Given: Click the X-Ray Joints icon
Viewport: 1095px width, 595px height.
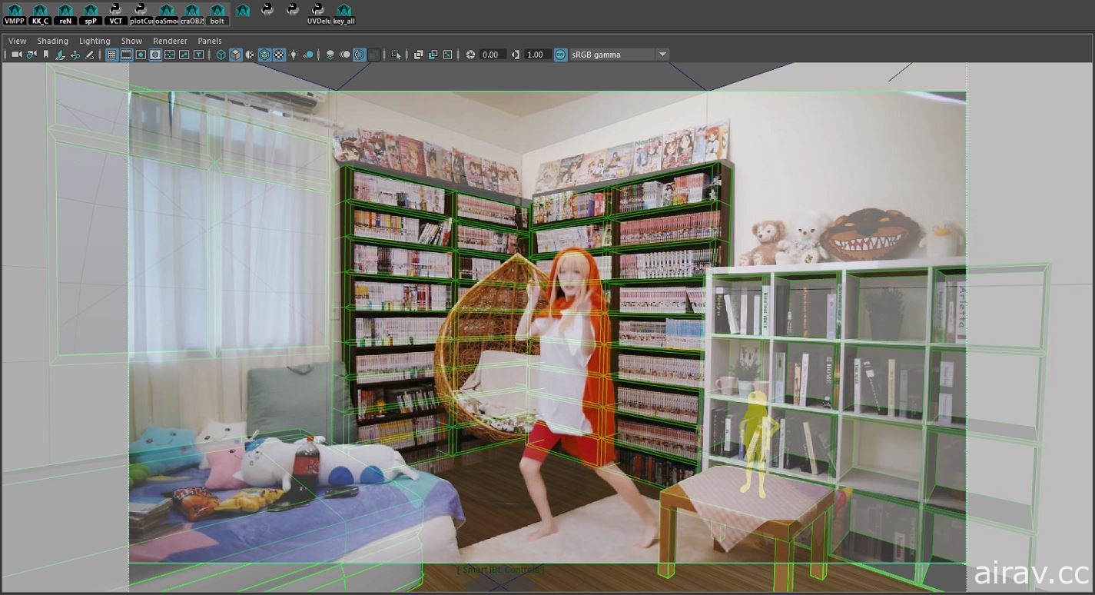Looking at the screenshot, I should point(447,55).
